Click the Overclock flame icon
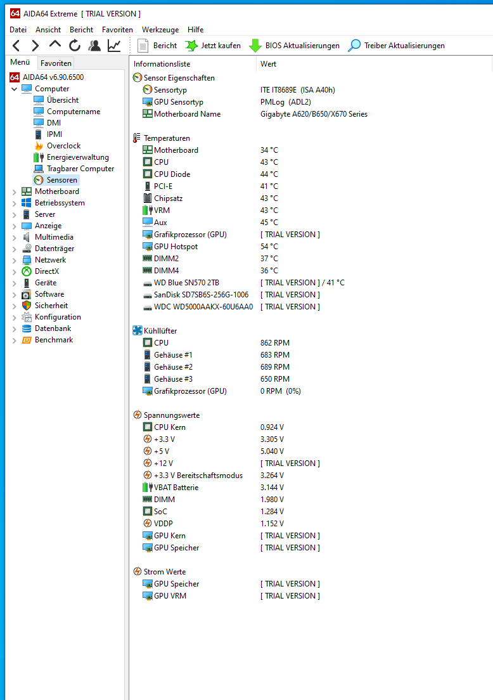 click(39, 146)
